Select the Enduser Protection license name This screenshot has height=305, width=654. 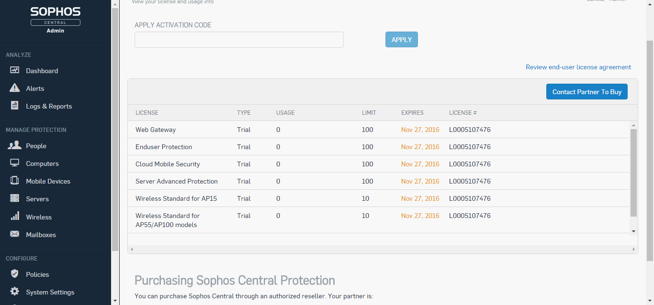164,147
